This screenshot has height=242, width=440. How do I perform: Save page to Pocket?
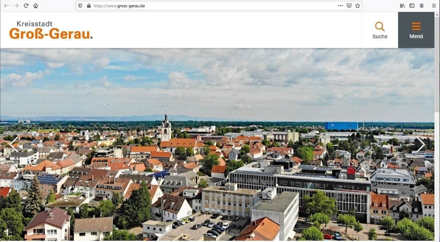349,6
